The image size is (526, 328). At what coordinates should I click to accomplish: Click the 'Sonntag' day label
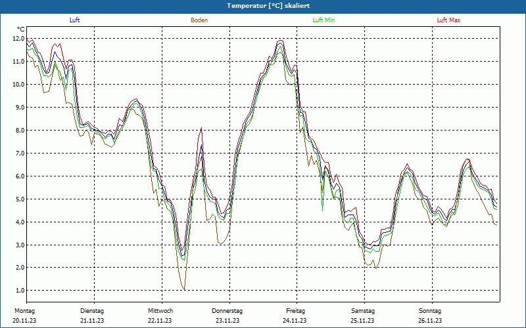(x=430, y=311)
